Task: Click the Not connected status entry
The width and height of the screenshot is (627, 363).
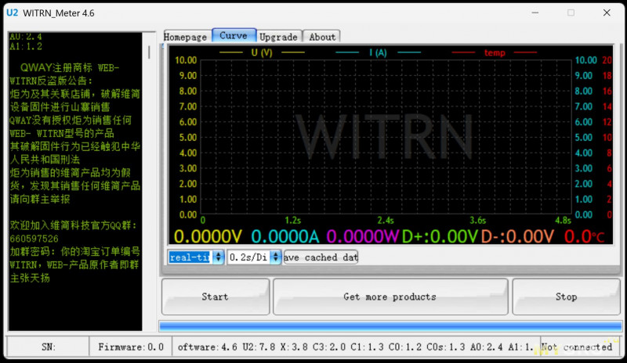Action: tap(577, 347)
